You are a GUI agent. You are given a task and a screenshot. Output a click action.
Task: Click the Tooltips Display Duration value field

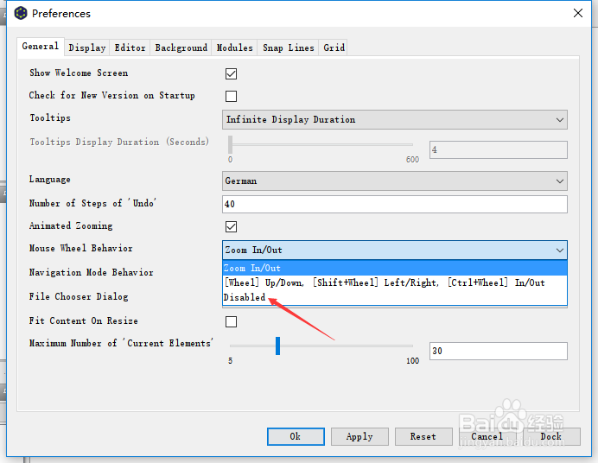point(499,149)
